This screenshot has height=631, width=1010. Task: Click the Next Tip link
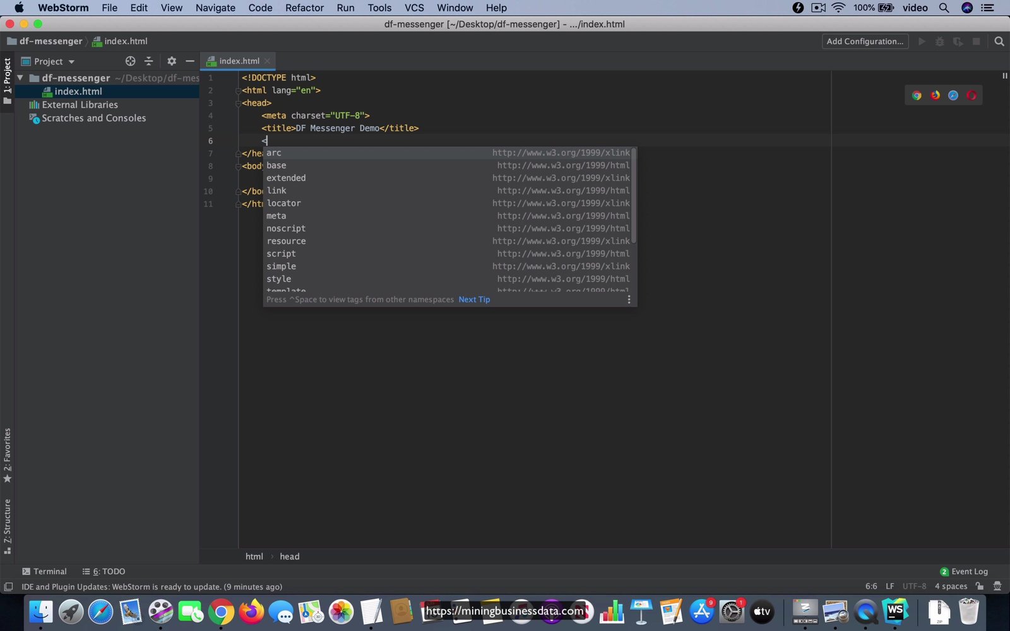[x=474, y=300]
